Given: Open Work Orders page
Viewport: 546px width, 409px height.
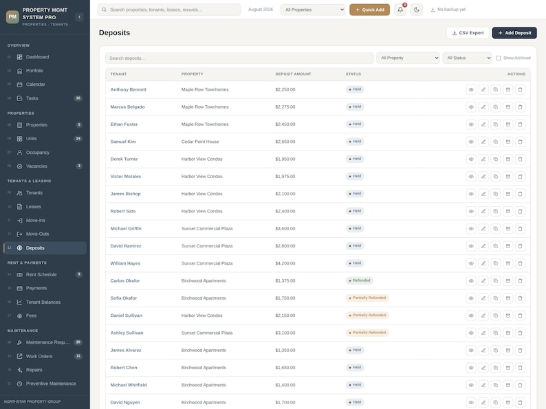Looking at the screenshot, I should click(45, 357).
